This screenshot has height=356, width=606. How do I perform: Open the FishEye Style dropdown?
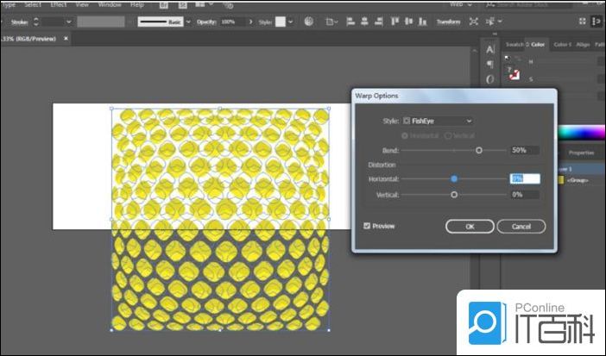point(438,121)
